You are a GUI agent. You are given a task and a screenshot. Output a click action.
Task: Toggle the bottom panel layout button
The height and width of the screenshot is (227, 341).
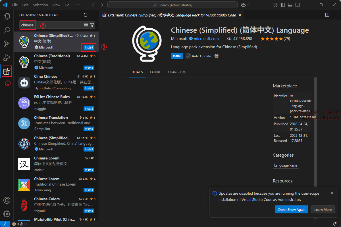290,5
